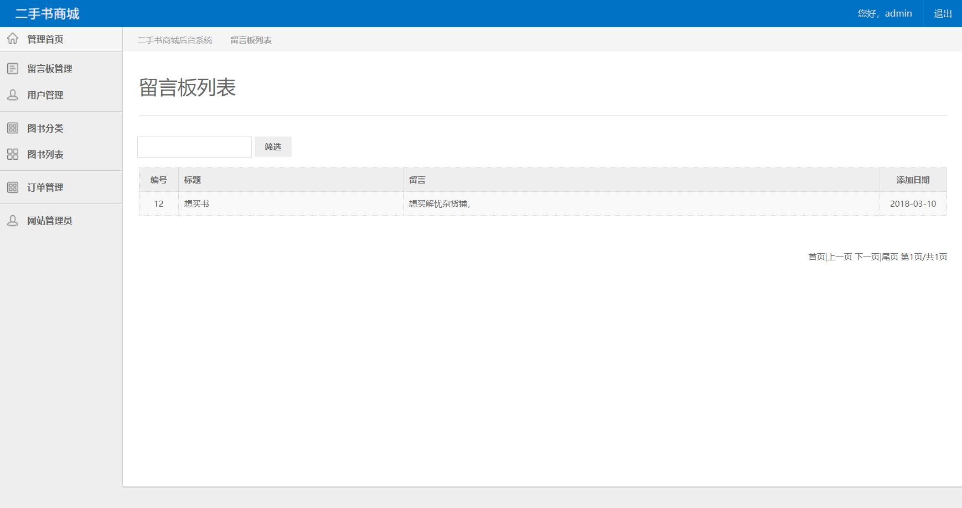Click the 留言 column header
This screenshot has height=508, width=962.
click(642, 180)
